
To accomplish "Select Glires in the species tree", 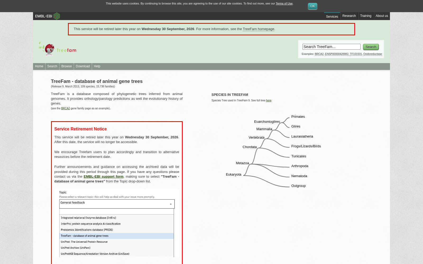I will tap(296, 126).
